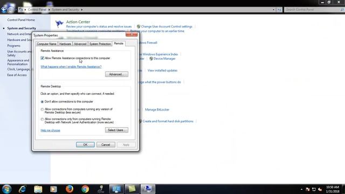
Task: Select the Remote tab
Action: [x=119, y=44]
